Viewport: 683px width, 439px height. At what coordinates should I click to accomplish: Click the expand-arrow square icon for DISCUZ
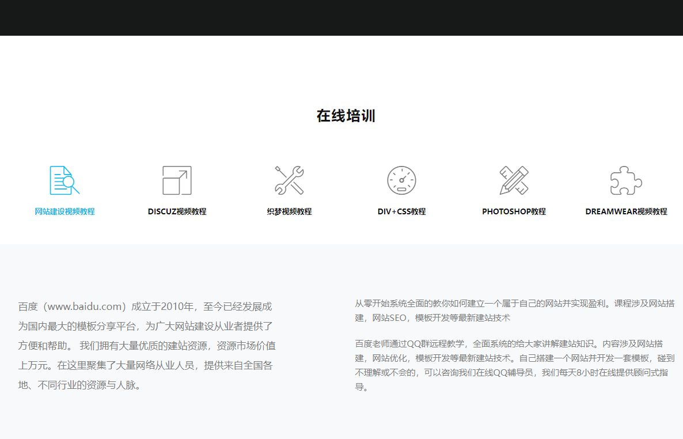point(177,180)
